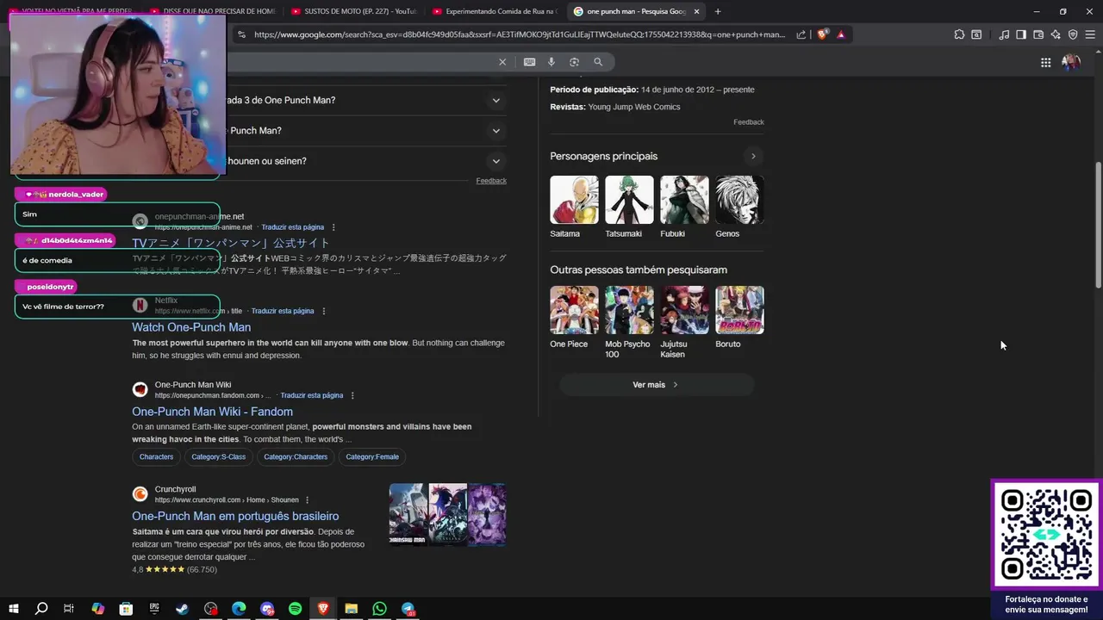Open Google apps grid
This screenshot has height=620, width=1103.
click(1045, 62)
